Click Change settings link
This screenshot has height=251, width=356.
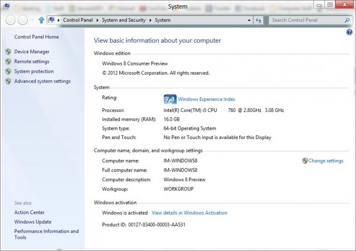click(326, 161)
